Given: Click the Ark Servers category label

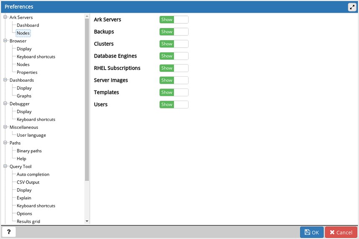Looking at the screenshot, I should tap(21, 18).
